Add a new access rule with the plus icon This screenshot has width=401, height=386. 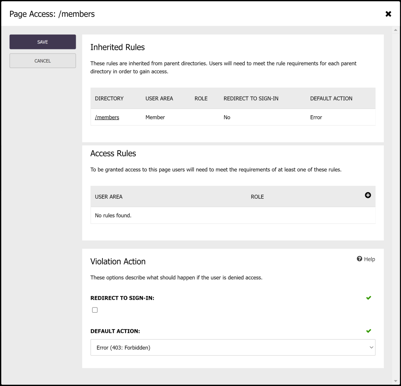[368, 195]
